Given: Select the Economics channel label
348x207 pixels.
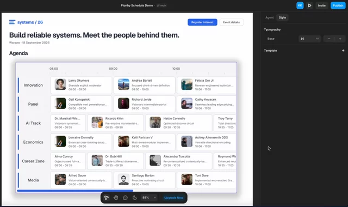Looking at the screenshot, I should [33, 142].
